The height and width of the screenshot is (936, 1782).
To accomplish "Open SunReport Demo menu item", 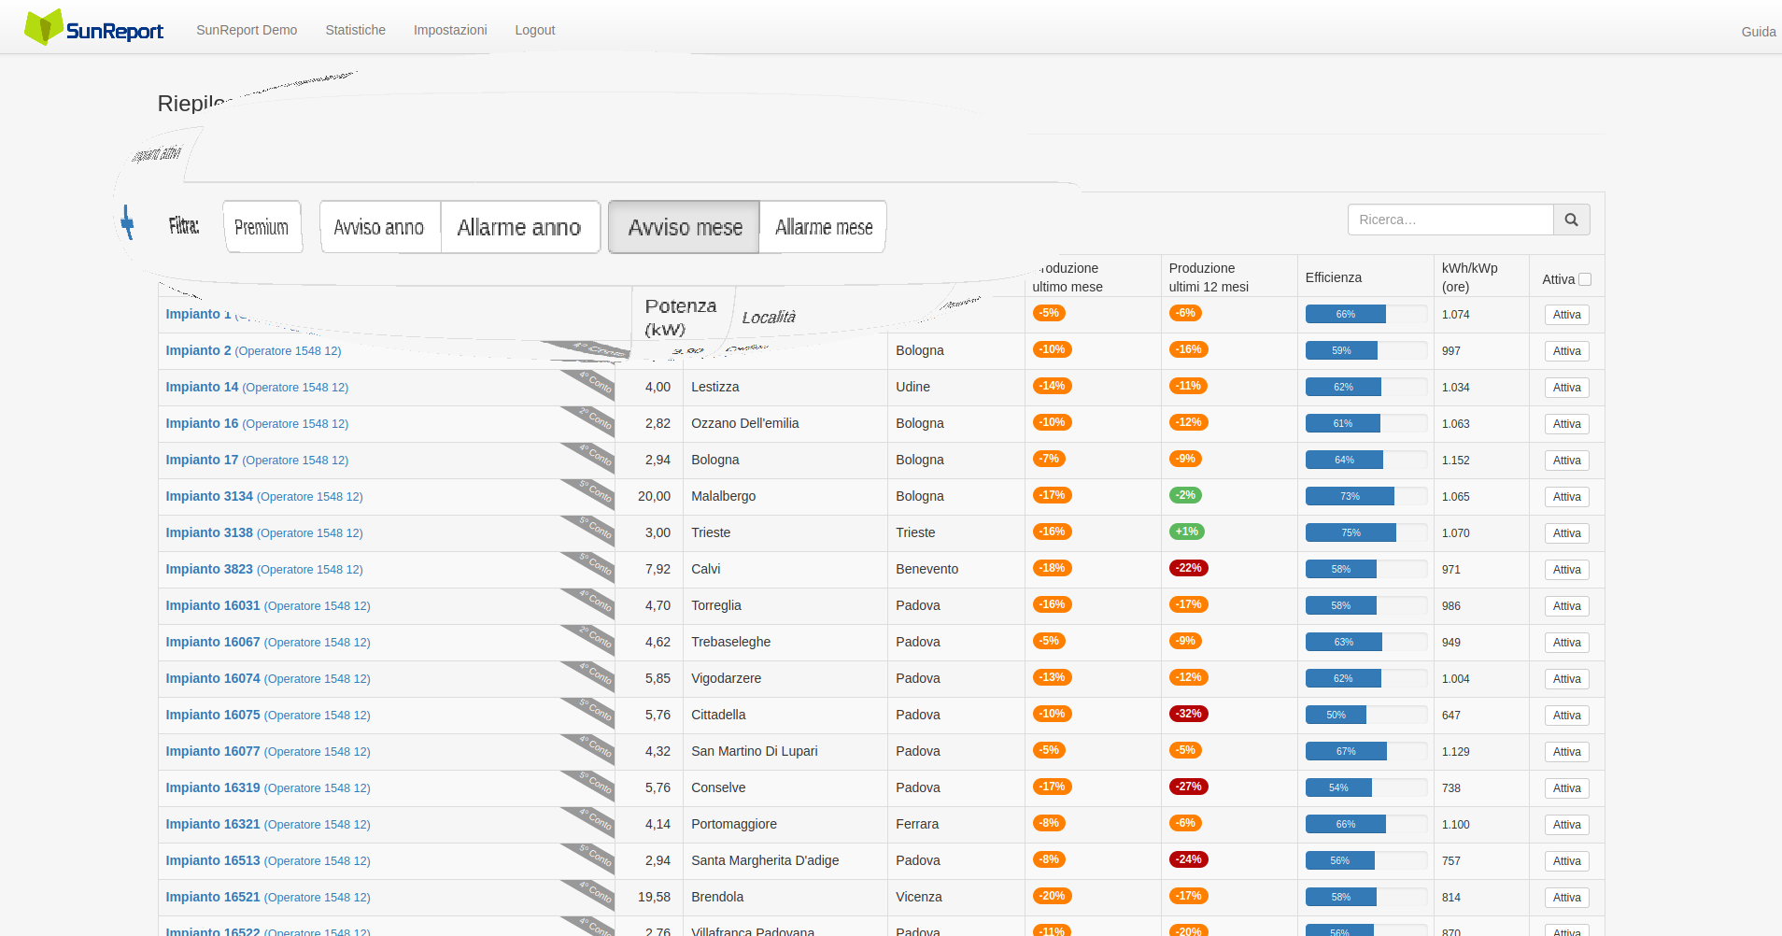I will point(247,30).
